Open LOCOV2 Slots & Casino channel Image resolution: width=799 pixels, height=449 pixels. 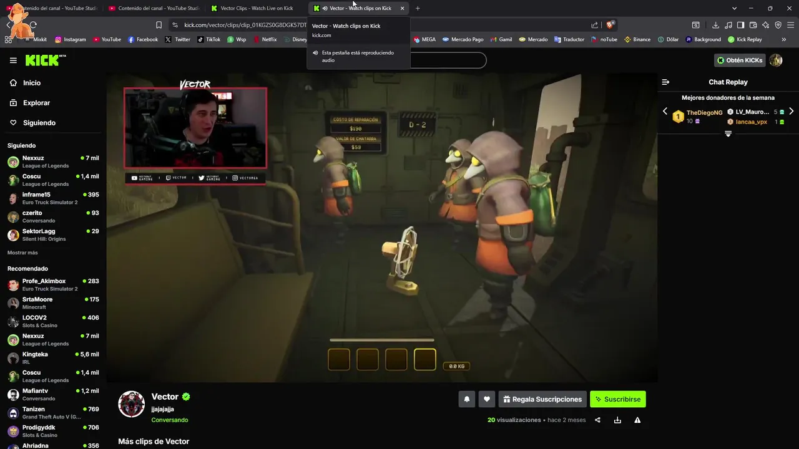pos(53,321)
